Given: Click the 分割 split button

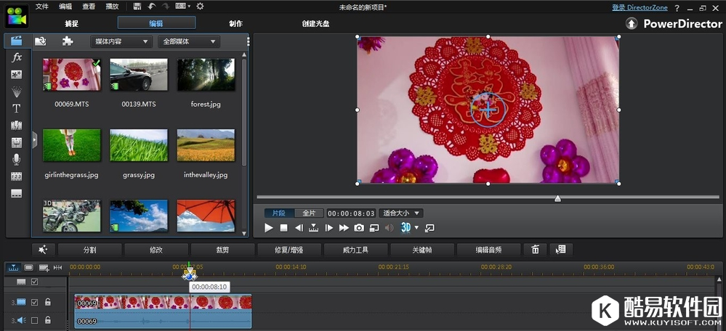Looking at the screenshot, I should [89, 250].
